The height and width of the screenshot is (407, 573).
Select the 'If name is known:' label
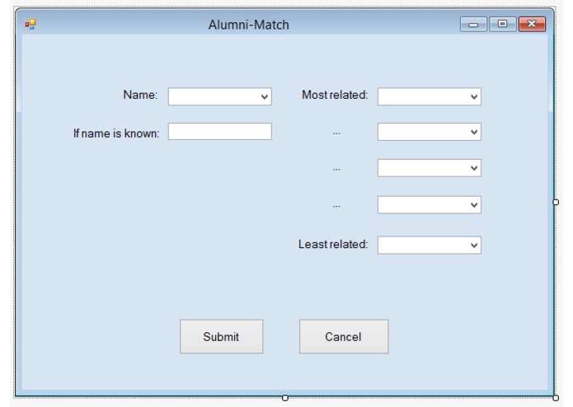coord(116,133)
